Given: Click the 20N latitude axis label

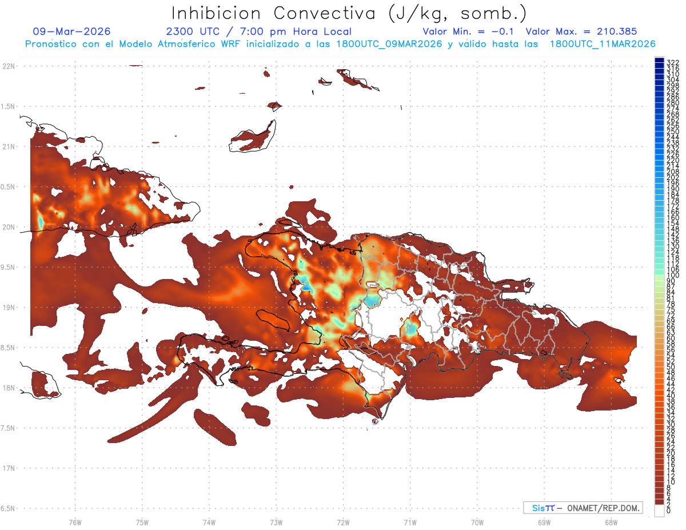Looking at the screenshot, I should [x=9, y=227].
